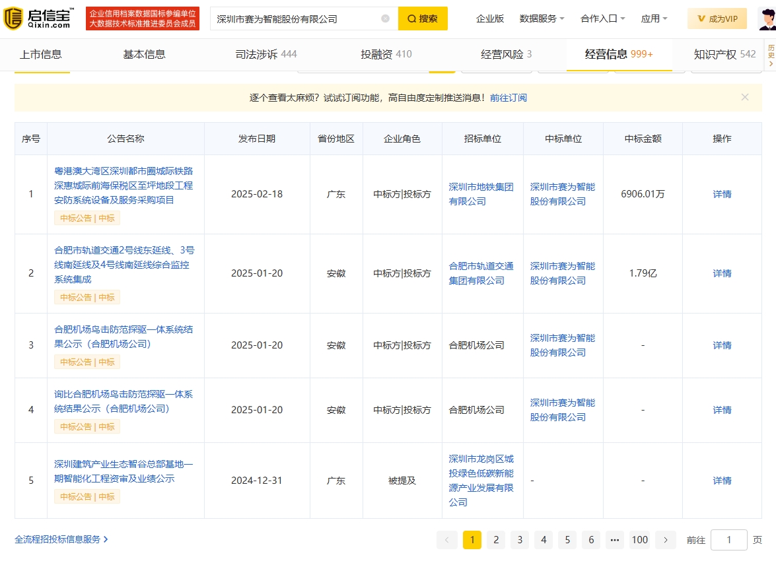776x567 pixels.
Task: Go to page 4
Action: (544, 540)
